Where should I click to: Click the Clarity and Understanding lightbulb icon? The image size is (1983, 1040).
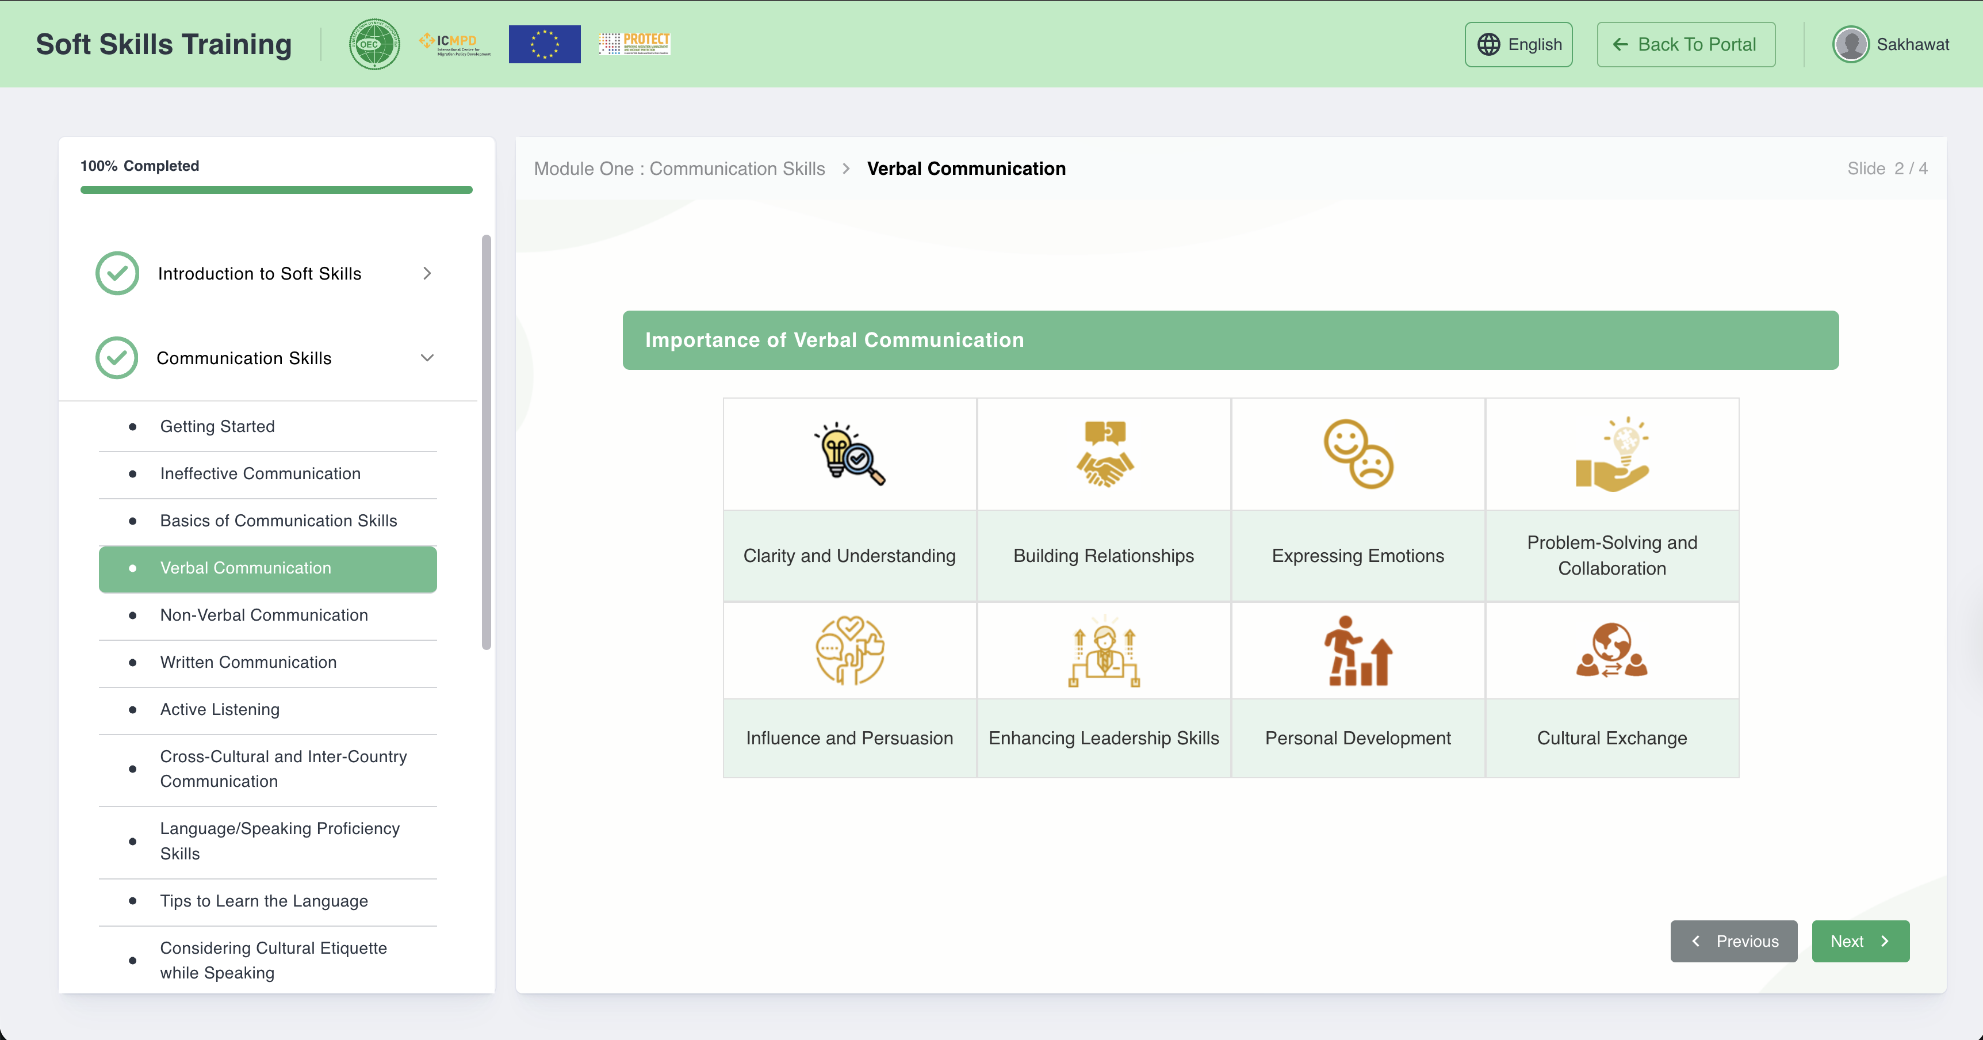tap(849, 454)
